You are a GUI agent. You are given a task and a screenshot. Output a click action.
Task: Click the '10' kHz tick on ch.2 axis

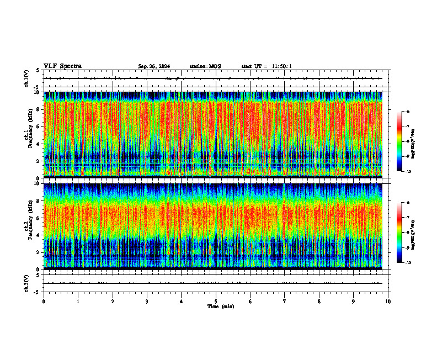coord(37,183)
